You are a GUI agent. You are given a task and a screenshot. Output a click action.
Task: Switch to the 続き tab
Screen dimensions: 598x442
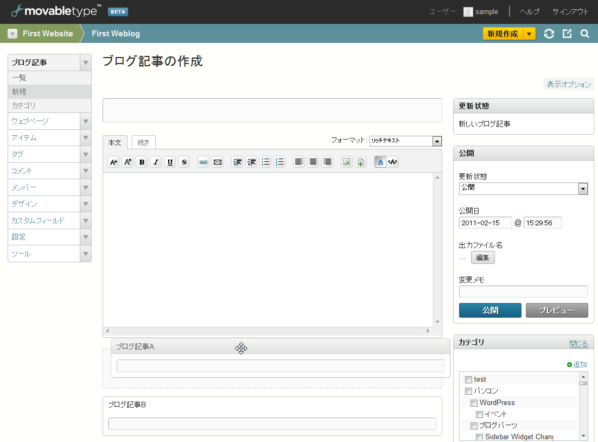[x=143, y=142]
